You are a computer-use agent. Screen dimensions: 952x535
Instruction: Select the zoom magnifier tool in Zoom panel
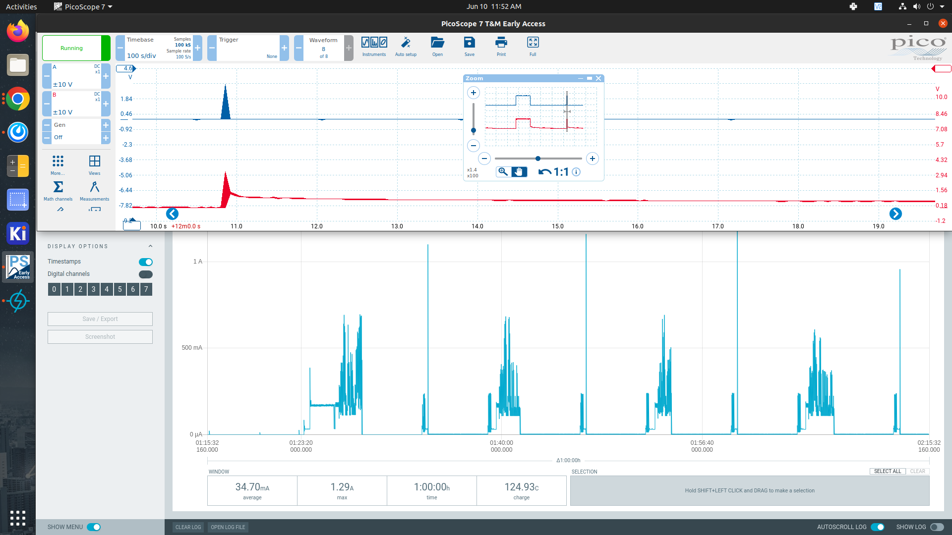[x=503, y=172]
